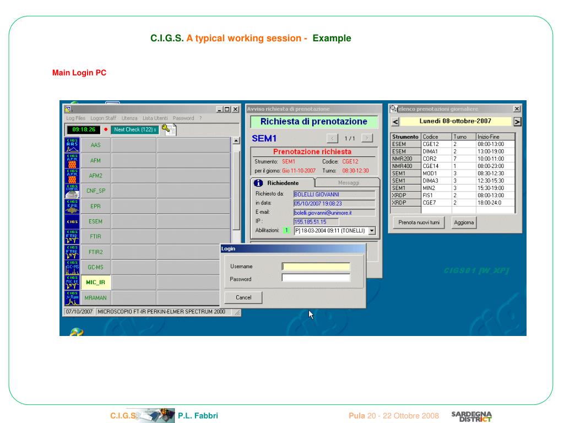This screenshot has width=564, height=423.
Task: Click the AAS instrument icon
Action: coord(72,145)
